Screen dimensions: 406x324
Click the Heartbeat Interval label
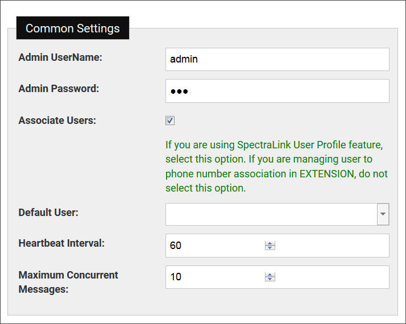(62, 243)
